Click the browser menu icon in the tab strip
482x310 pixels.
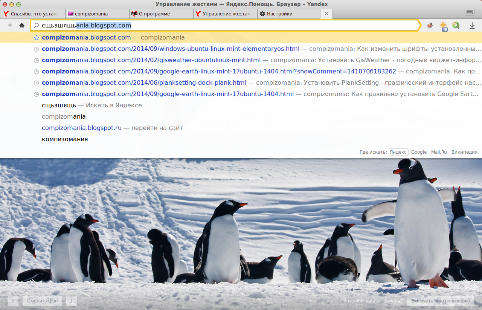tap(470, 12)
